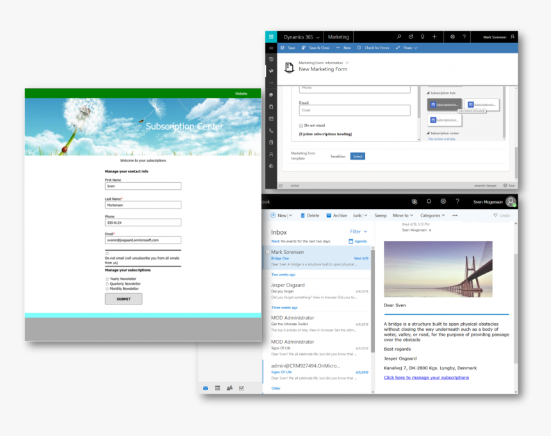Open the Move to dropdown in Outlook
This screenshot has width=551, height=436.
(x=403, y=215)
